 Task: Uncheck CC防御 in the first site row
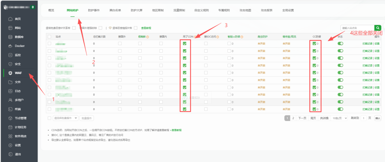coord(314,44)
